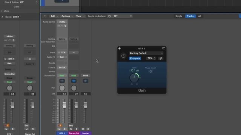Mute the GTR 1 strip in the inspector
Viewport: 241px width, 135px height.
6,129
